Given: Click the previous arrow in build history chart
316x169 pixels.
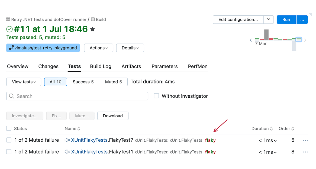Looking at the screenshot, I should tap(251, 40).
